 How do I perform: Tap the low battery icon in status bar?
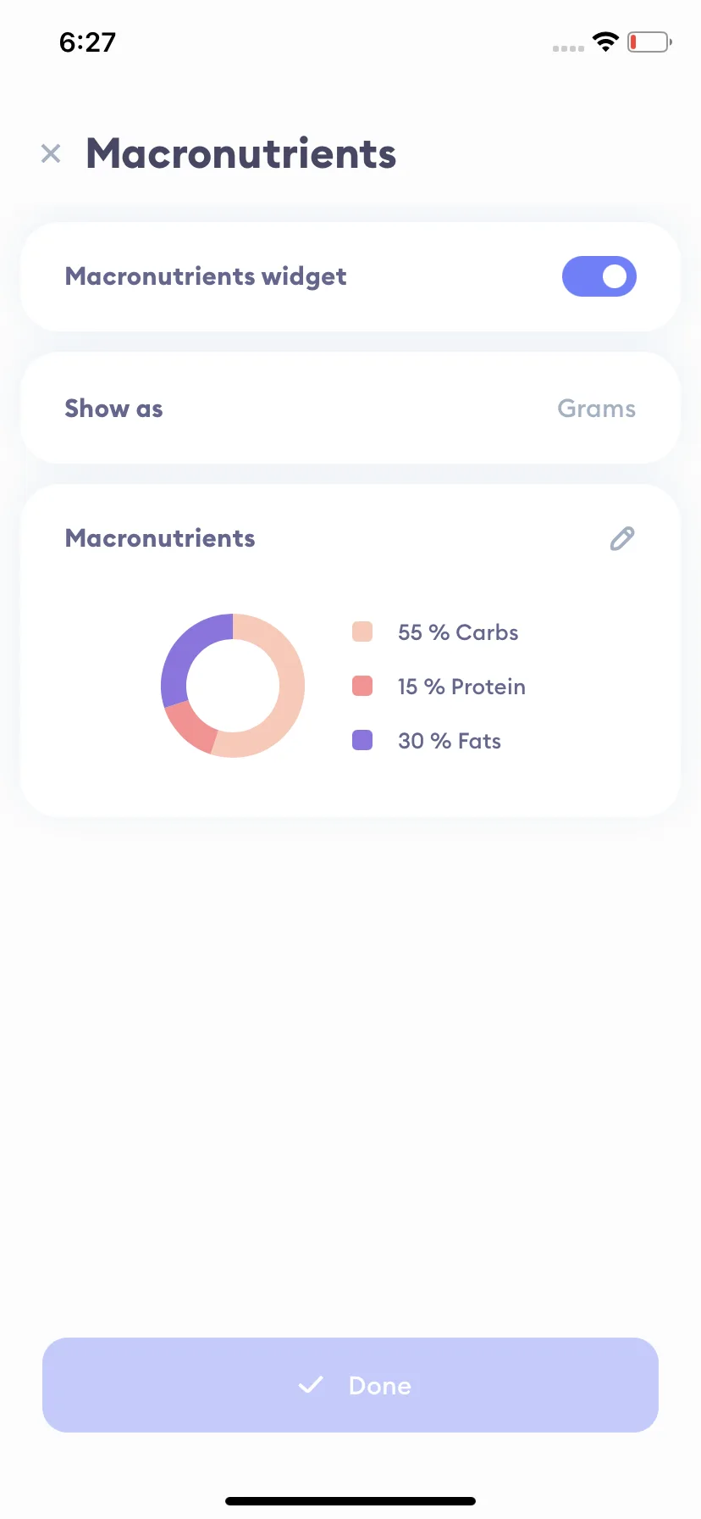pyautogui.click(x=649, y=42)
